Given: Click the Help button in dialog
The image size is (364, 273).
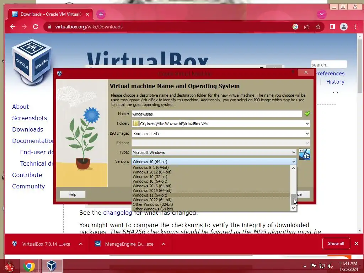Looking at the screenshot, I should (x=73, y=194).
